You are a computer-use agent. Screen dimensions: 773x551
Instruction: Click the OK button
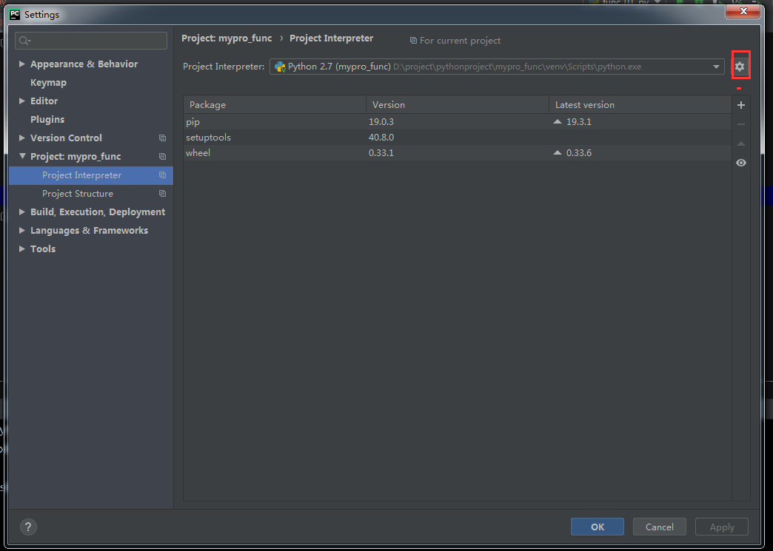pyautogui.click(x=597, y=527)
